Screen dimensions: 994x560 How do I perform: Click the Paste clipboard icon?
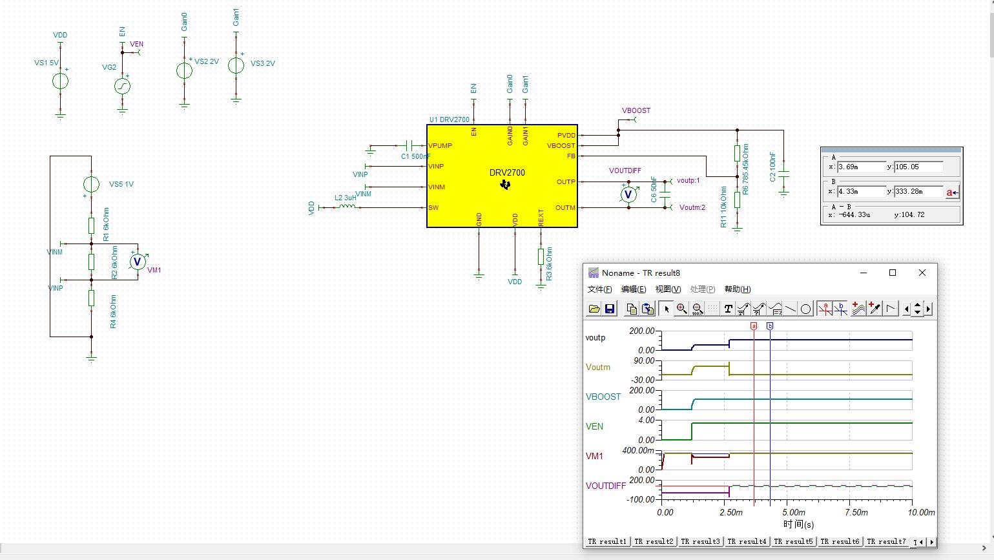tap(648, 309)
